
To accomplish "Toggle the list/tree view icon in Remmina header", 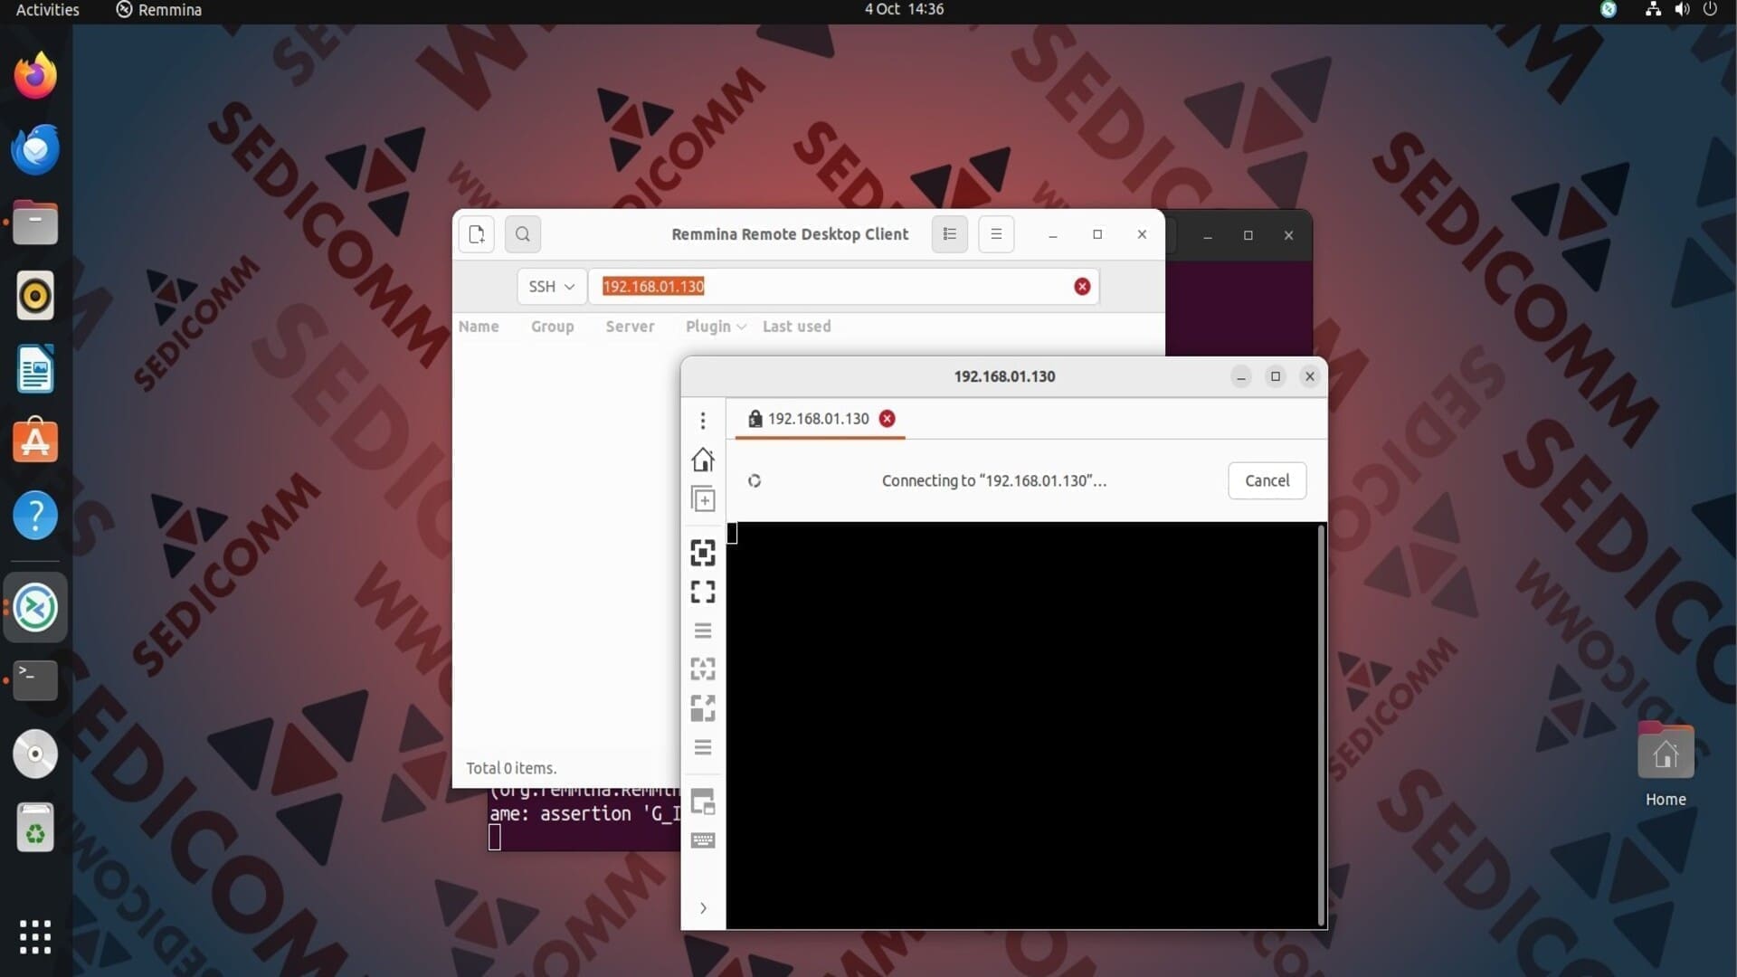I will coord(950,234).
